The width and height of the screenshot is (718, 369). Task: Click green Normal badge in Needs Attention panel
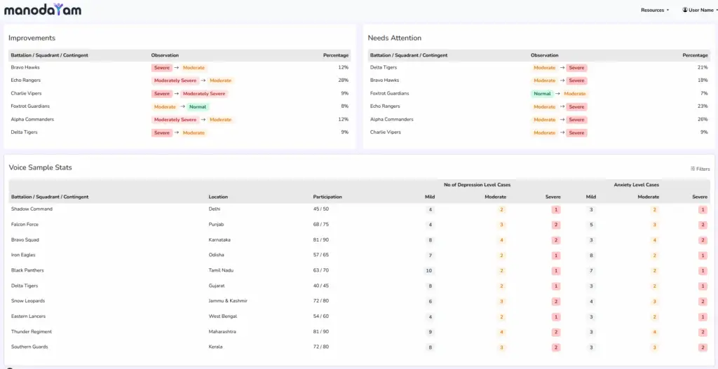(x=542, y=94)
